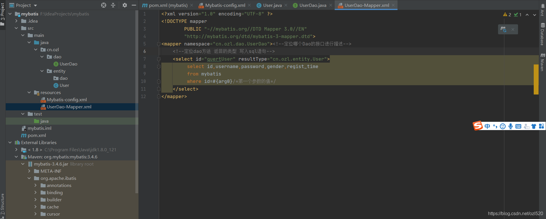Switch to UserDao.java tab
The width and height of the screenshot is (546, 219).
pyautogui.click(x=310, y=5)
